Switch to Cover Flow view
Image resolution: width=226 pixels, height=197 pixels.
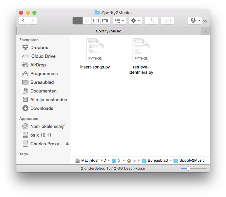[x=105, y=21]
